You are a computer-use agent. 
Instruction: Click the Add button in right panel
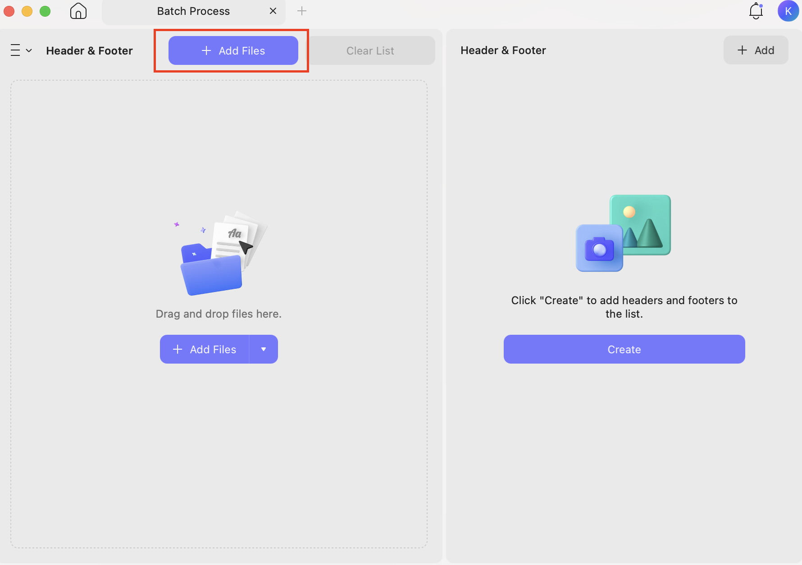756,50
